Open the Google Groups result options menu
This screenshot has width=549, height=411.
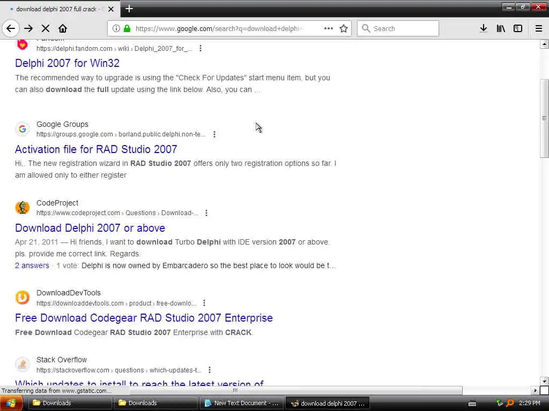tap(214, 134)
